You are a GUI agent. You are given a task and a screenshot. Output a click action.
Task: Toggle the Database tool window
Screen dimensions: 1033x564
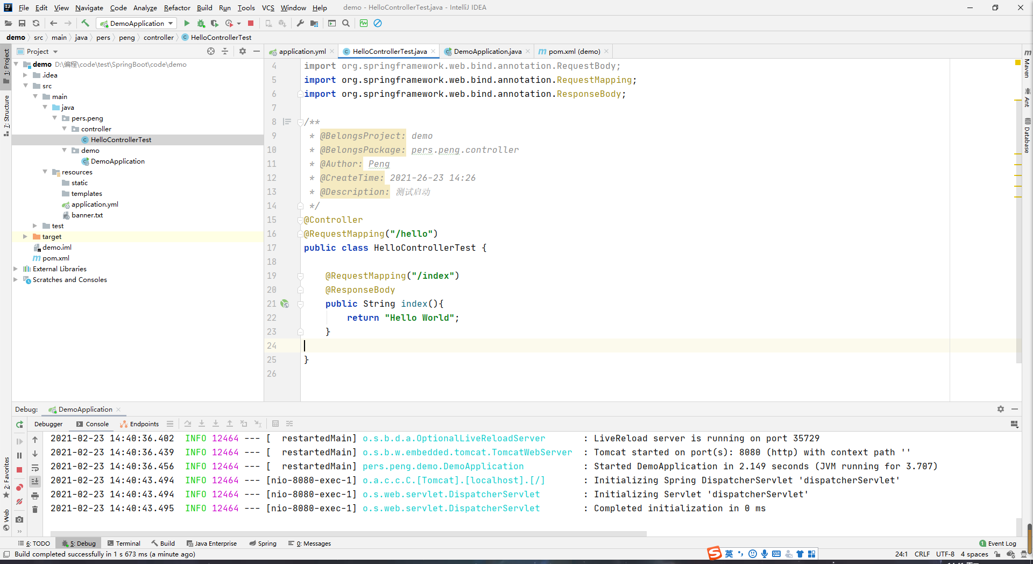[x=1027, y=135]
